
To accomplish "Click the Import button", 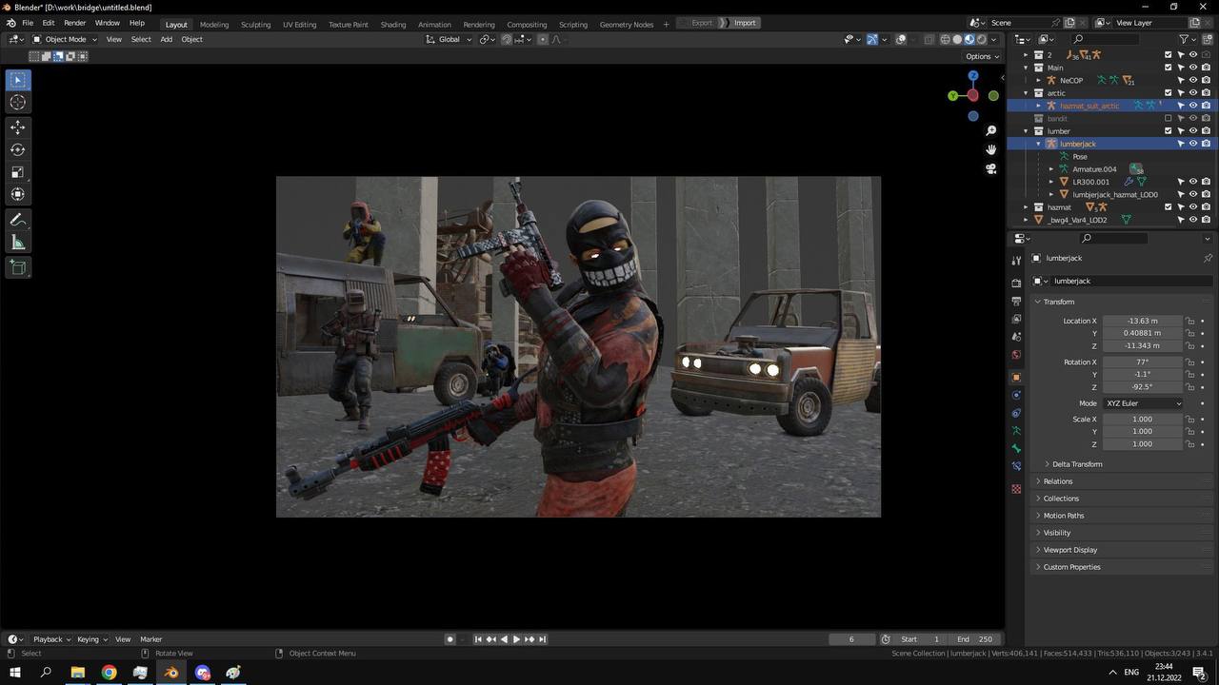I will [x=744, y=23].
